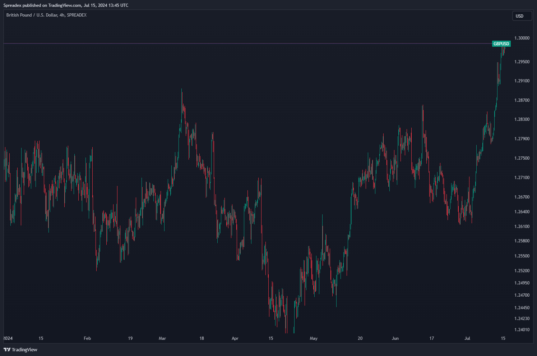Click the 1.25800 price axis label
This screenshot has width=537, height=356.
point(522,241)
